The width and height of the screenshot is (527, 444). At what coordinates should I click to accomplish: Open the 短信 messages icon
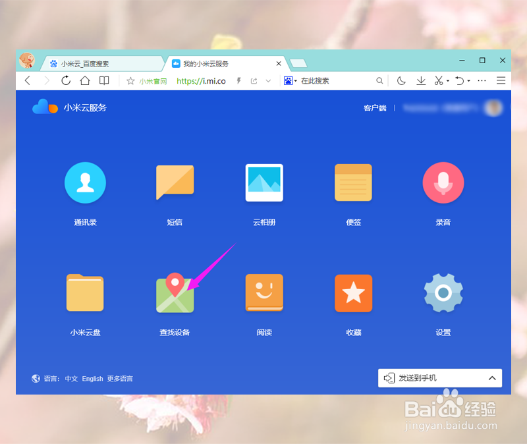tap(175, 182)
